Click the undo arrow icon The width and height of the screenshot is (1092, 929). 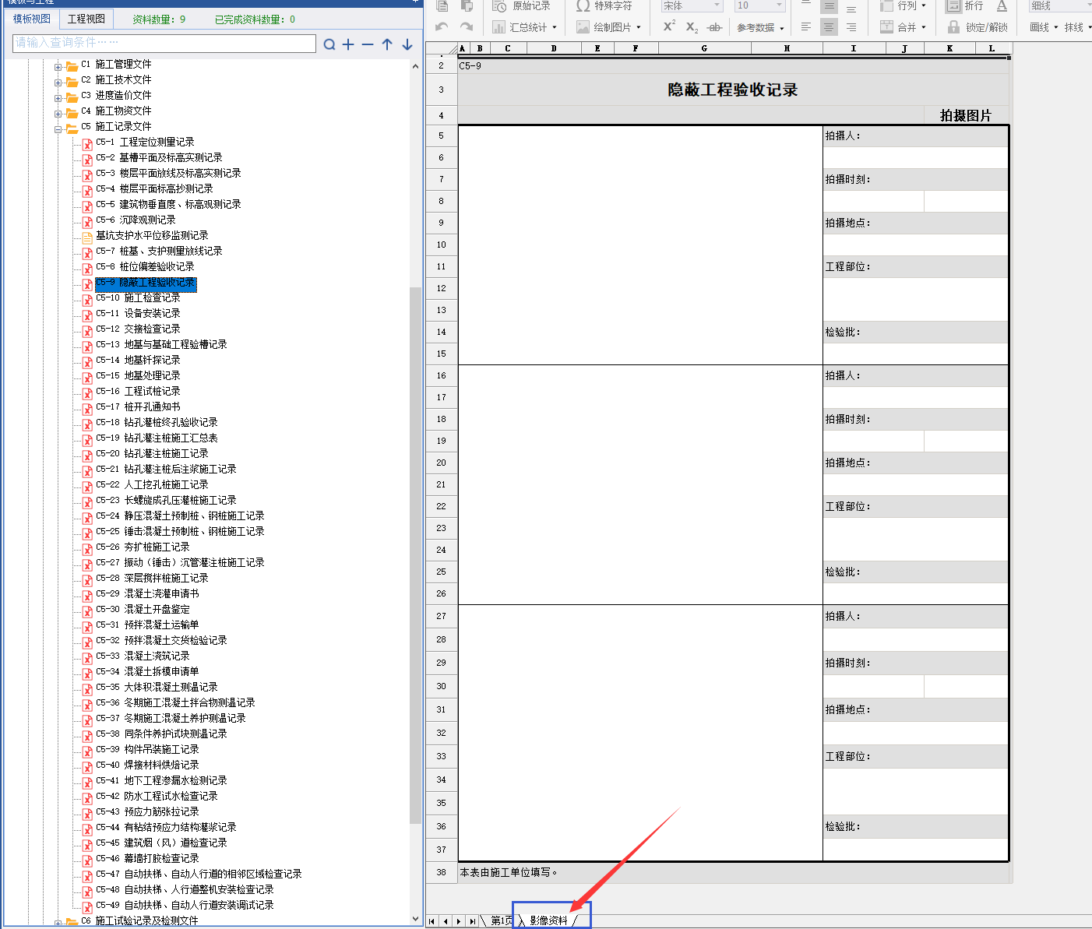point(442,26)
